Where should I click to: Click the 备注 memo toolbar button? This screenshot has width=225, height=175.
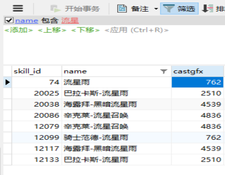click(133, 9)
